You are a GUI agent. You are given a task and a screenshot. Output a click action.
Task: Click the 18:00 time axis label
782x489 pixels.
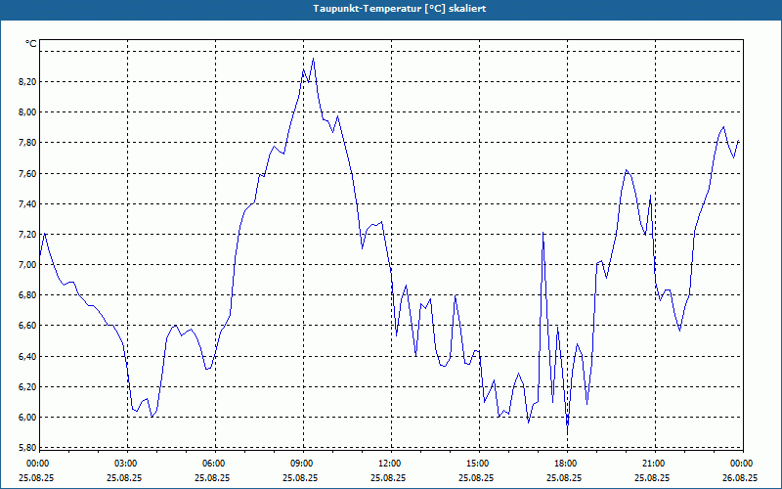567,464
